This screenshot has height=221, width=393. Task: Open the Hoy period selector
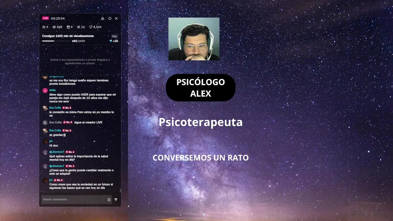(115, 36)
